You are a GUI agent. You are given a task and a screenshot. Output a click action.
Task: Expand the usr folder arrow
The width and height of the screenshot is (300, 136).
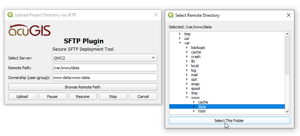point(180,38)
